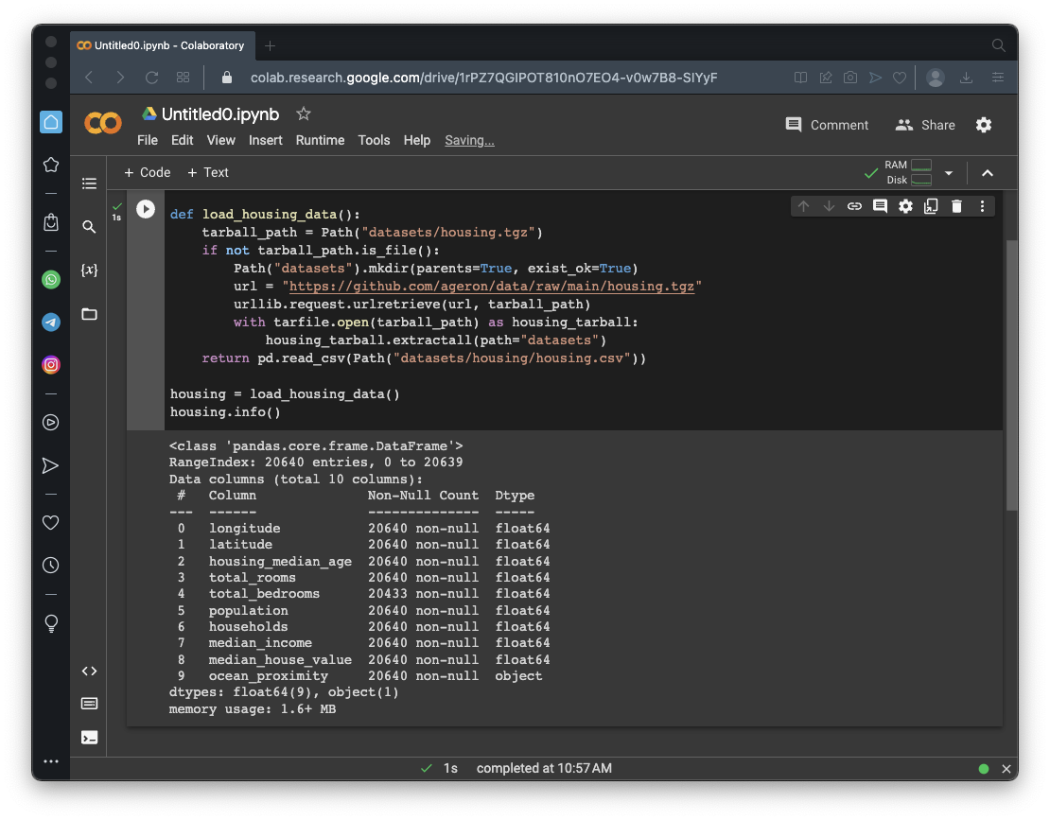Star the Untitled0.ipynb notebook
The height and width of the screenshot is (820, 1050).
pos(304,114)
